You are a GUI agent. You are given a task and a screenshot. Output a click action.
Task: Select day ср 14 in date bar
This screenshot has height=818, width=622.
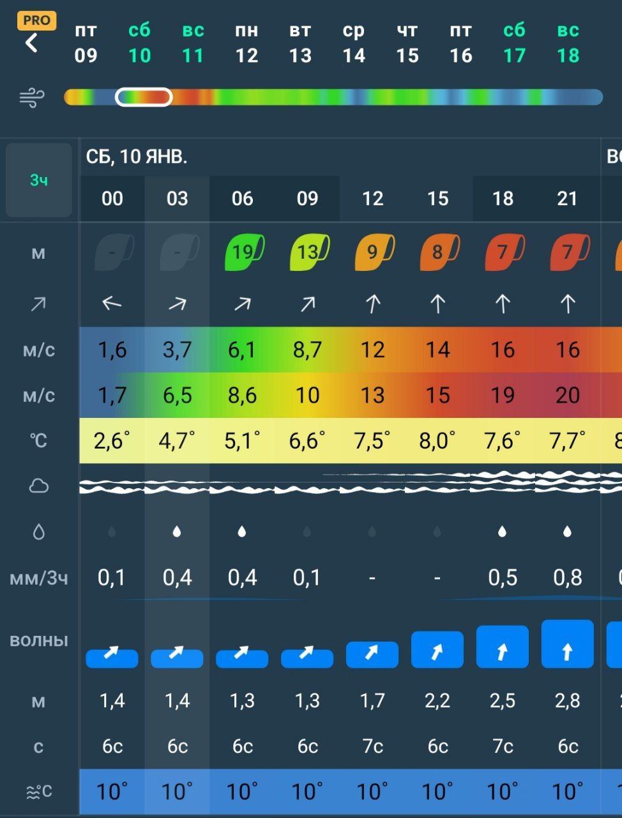click(354, 43)
